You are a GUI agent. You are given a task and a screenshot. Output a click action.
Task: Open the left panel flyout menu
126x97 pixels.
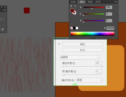[5, 10]
